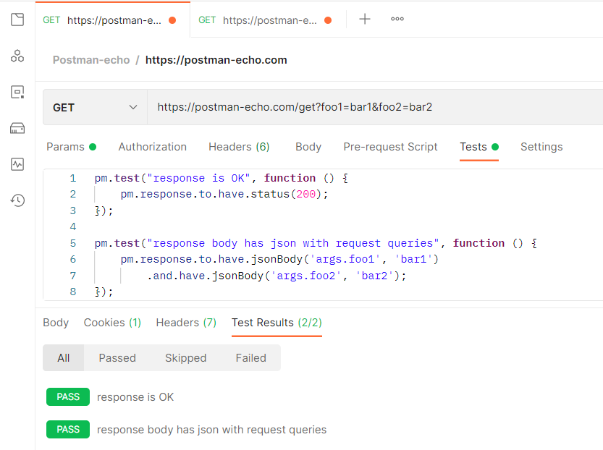Image resolution: width=603 pixels, height=450 pixels.
Task: Open the Pre-request Script tab
Action: pyautogui.click(x=390, y=147)
